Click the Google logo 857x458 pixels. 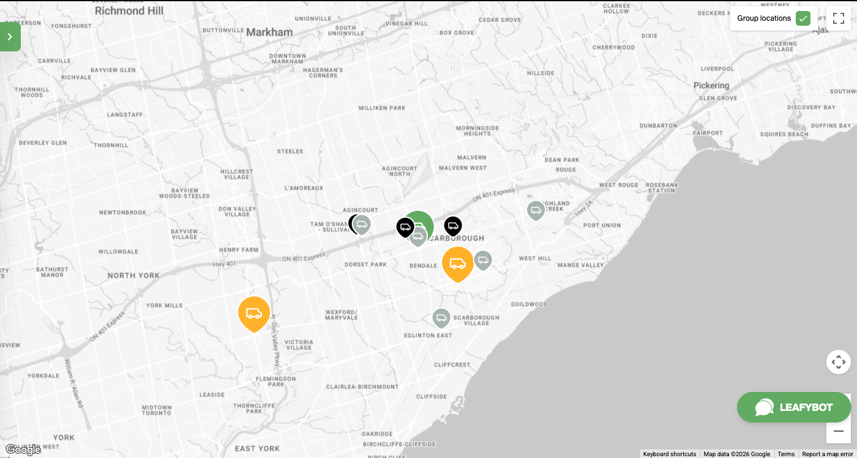point(23,449)
